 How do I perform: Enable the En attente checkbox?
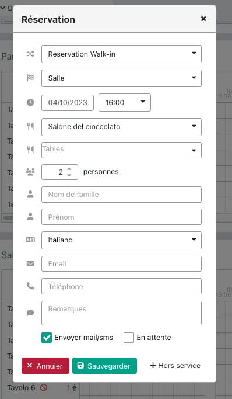pyautogui.click(x=129, y=338)
